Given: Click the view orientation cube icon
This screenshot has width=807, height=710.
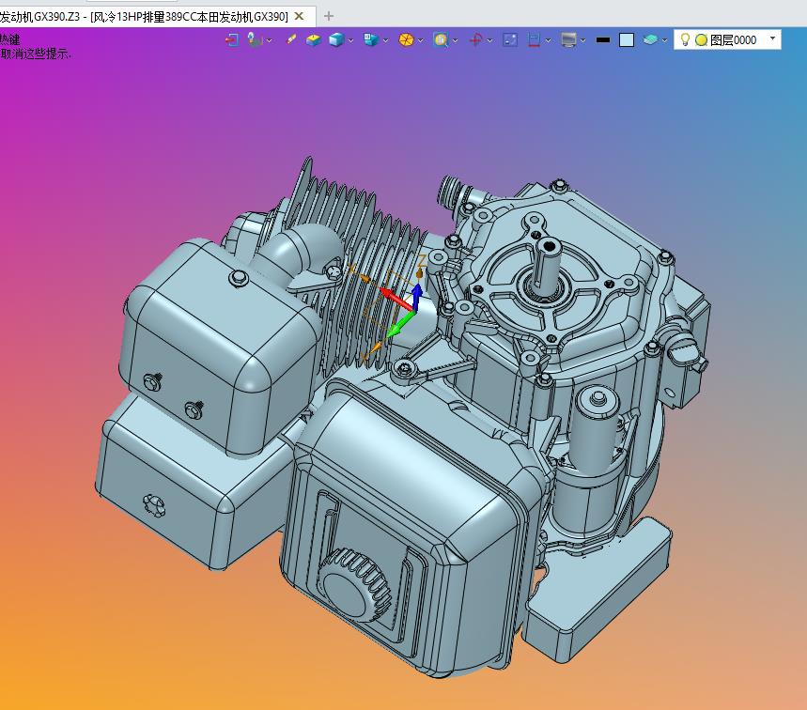Looking at the screenshot, I should 370,39.
